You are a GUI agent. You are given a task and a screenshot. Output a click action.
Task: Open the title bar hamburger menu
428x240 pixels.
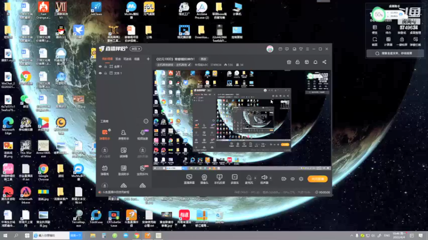307,49
